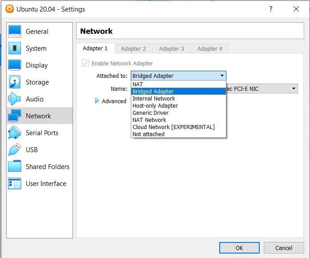310x258 pixels.
Task: Choose Host-only Adapter option
Action: pyautogui.click(x=178, y=105)
